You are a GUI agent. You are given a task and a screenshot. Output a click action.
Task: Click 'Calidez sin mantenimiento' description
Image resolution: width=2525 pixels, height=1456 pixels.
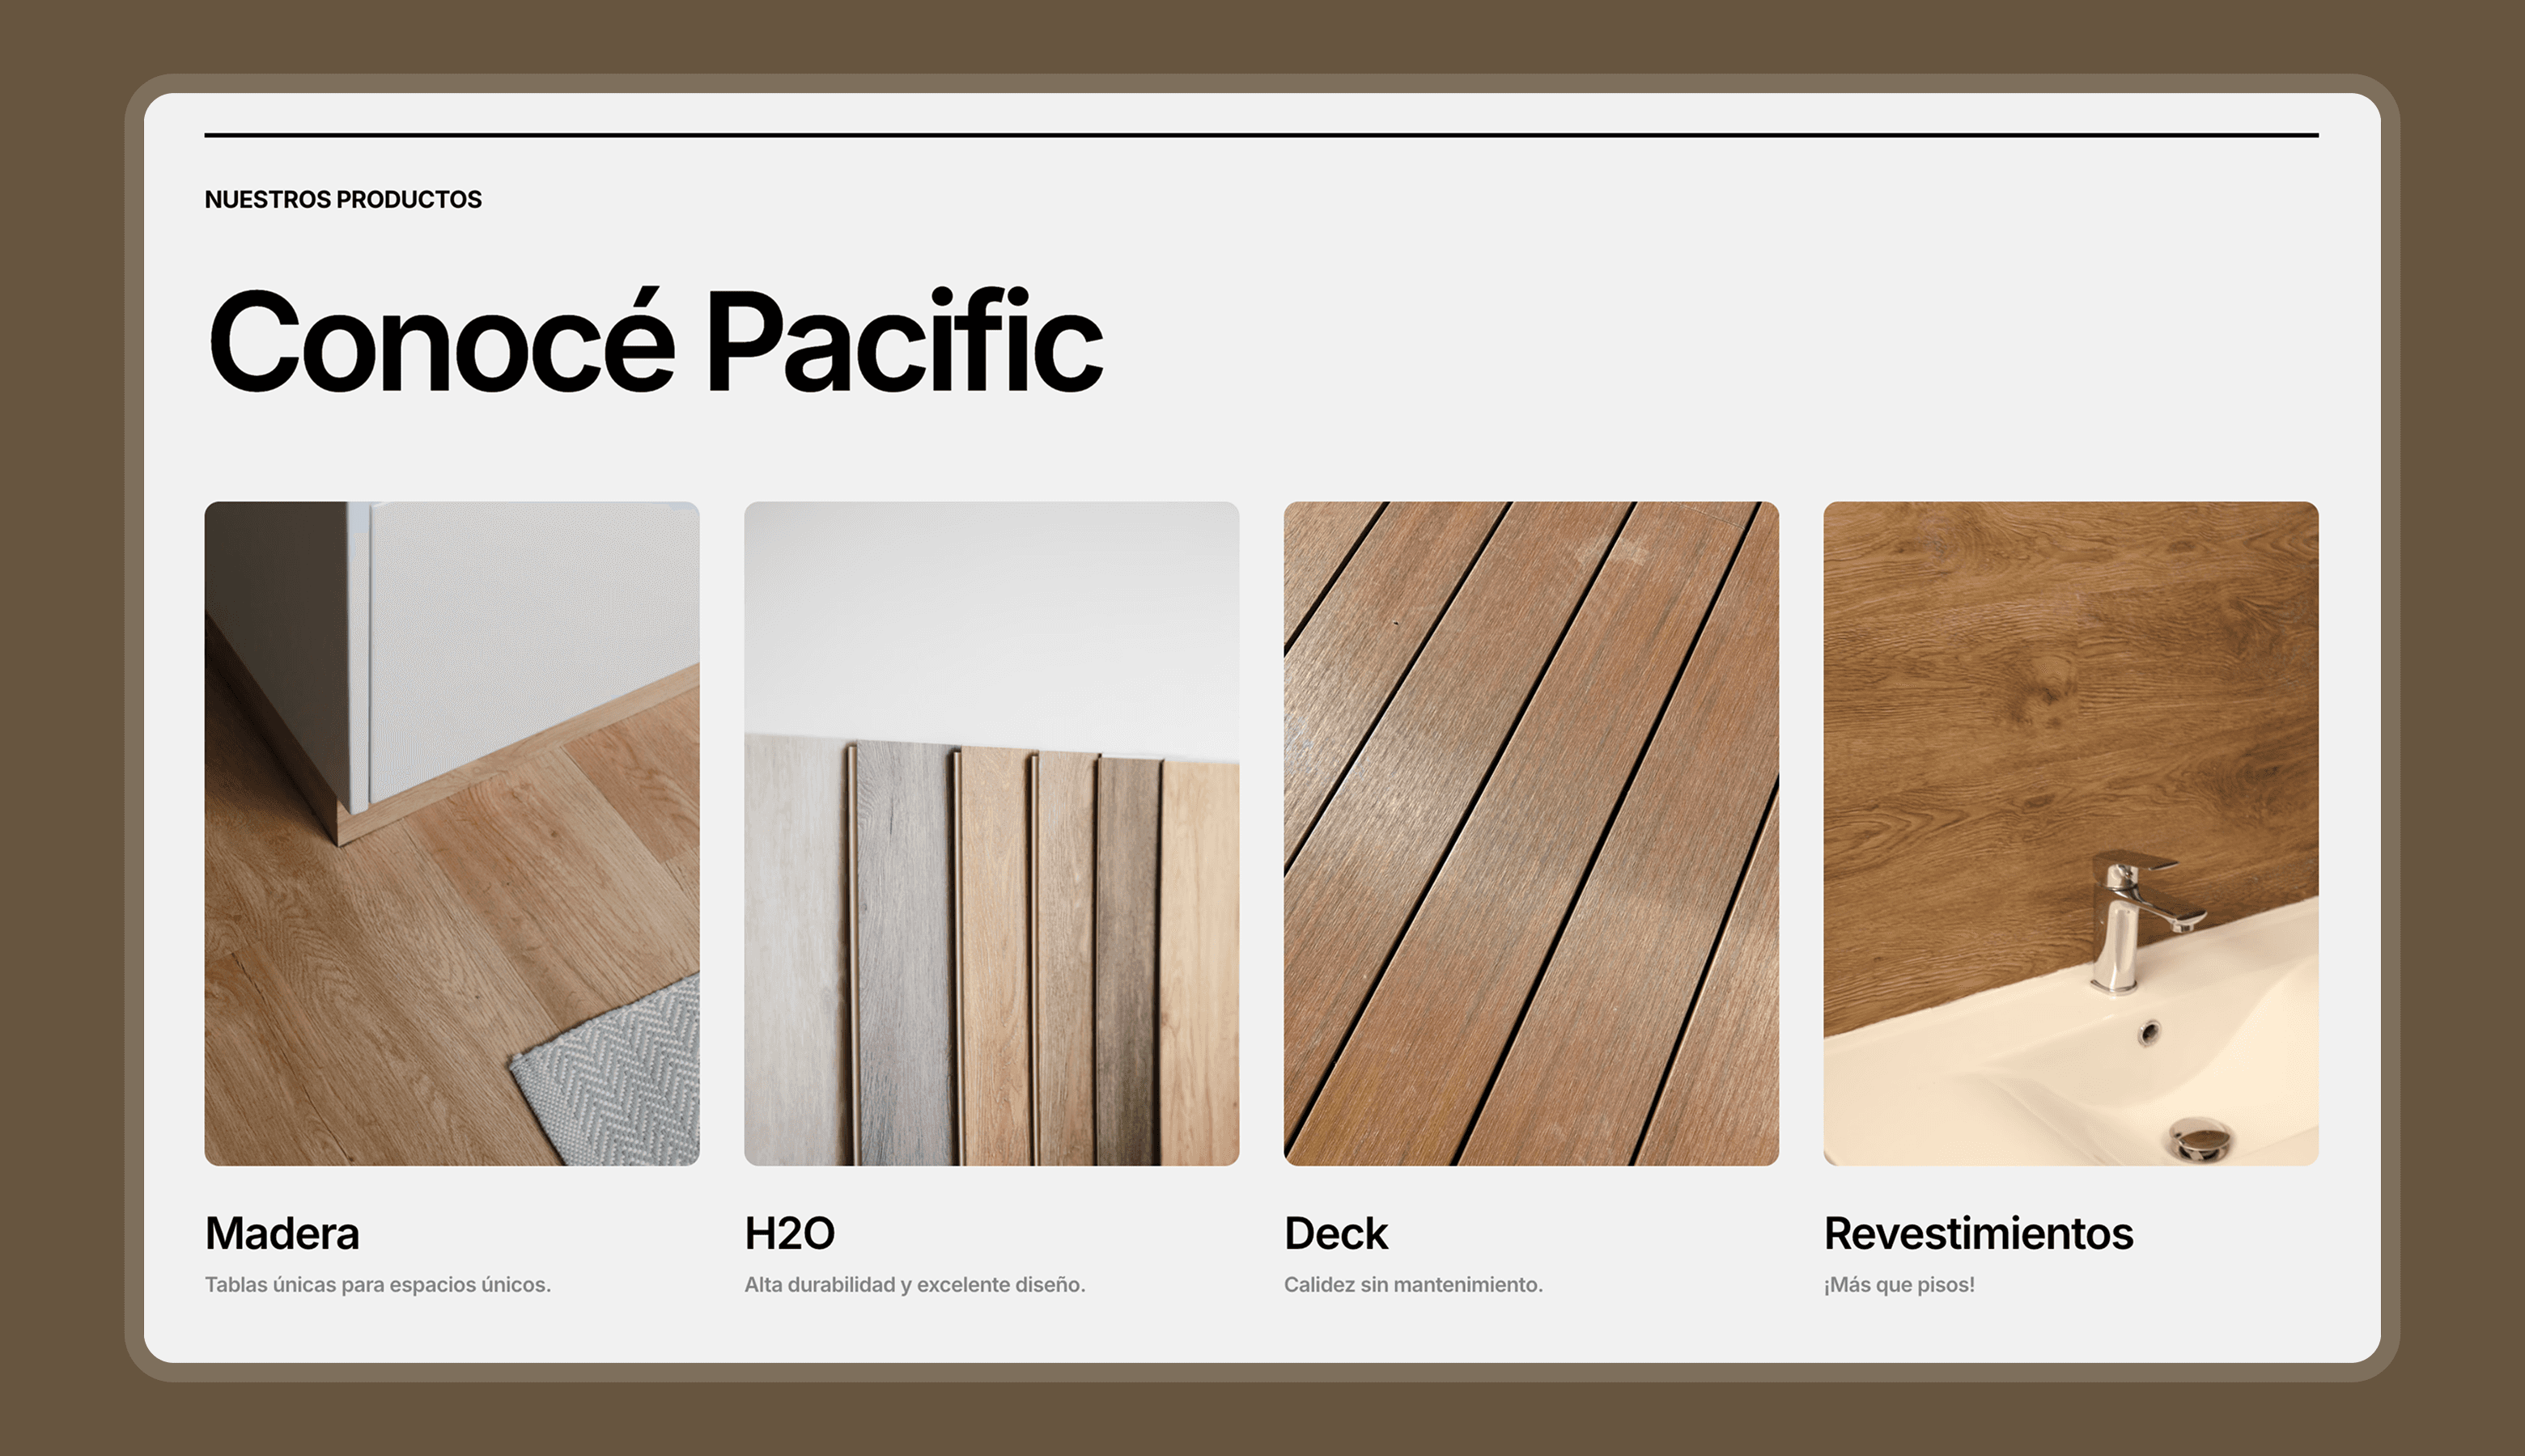(x=1412, y=1285)
